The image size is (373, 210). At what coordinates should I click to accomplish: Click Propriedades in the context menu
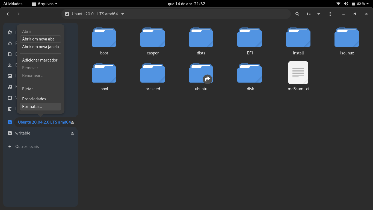[x=34, y=99]
